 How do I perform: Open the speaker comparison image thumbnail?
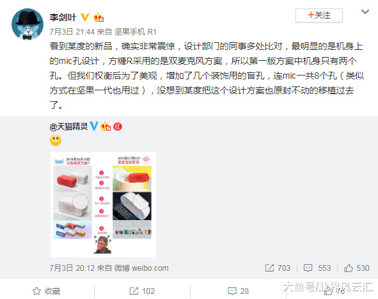103,204
